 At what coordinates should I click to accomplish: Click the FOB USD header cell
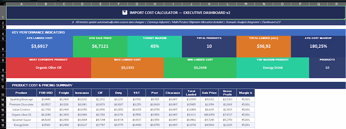coord(46,93)
